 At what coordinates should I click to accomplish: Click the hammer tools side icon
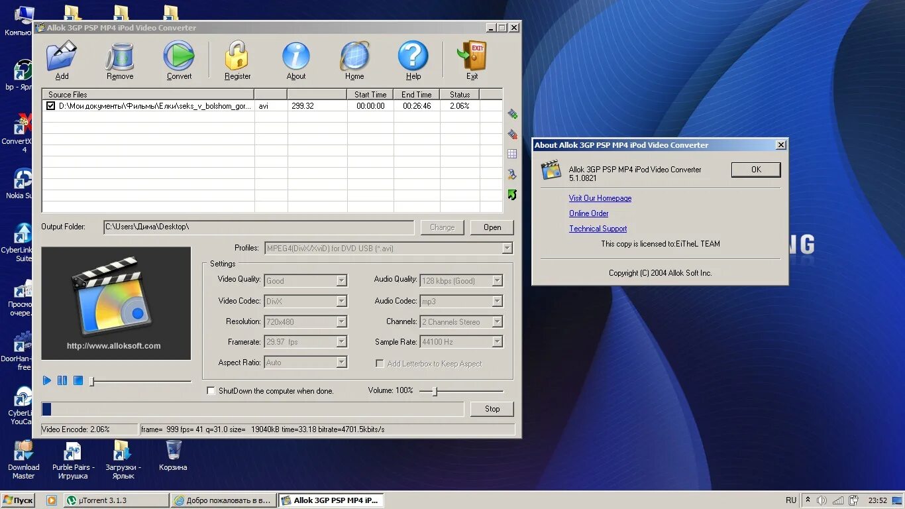512,174
